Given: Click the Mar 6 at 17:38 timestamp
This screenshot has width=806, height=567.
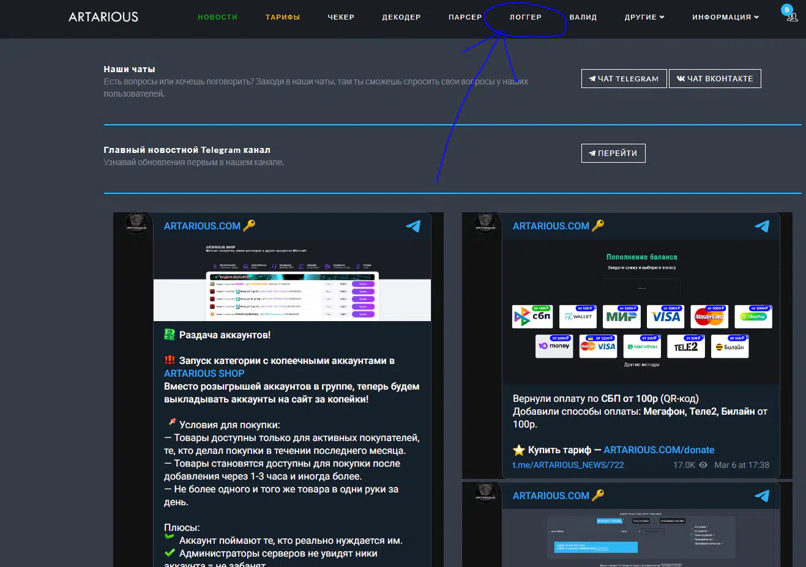Looking at the screenshot, I should point(742,465).
